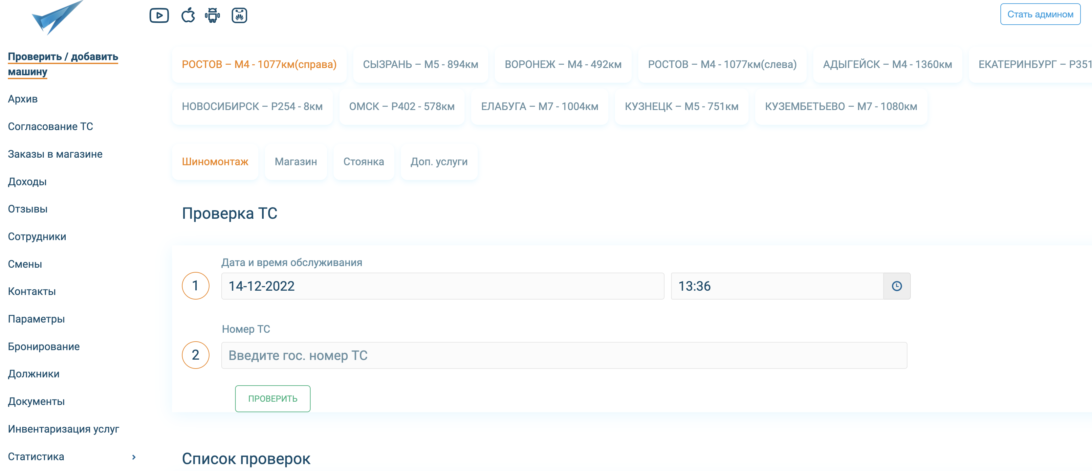
Task: Open the Доп. услуги tab
Action: click(x=439, y=162)
